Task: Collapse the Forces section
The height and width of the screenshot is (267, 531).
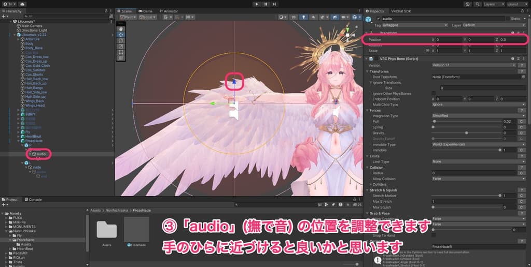Action: coord(367,110)
